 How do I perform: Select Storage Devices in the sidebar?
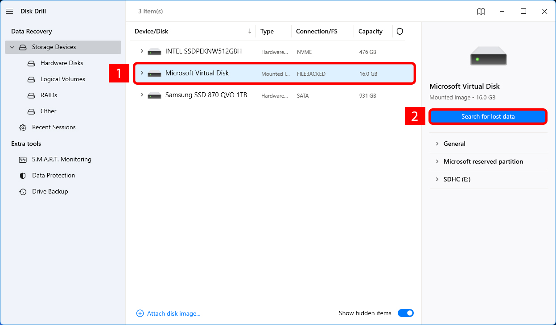(x=54, y=47)
